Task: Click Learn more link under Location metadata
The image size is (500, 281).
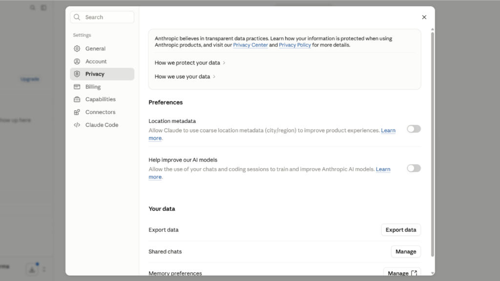Action: pos(388,130)
